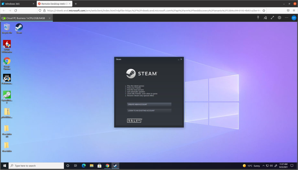298x170 pixels.
Task: Click the pen/link tray icon beside volume
Action: tap(276, 166)
